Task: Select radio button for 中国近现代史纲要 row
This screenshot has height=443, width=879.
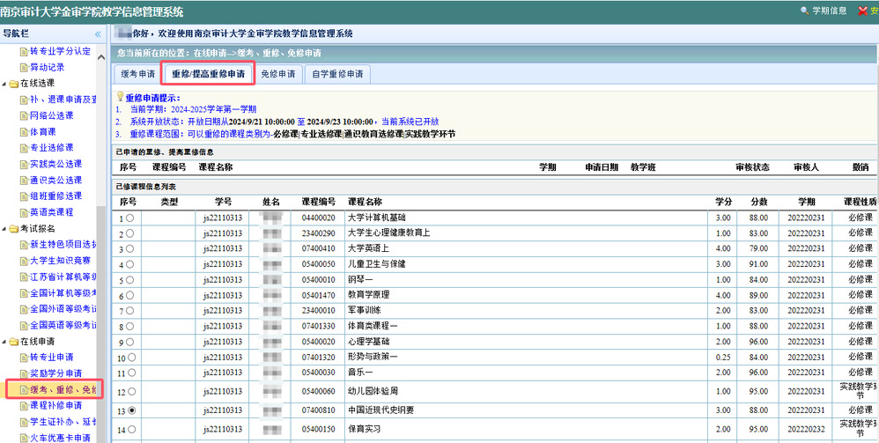Action: pos(131,410)
